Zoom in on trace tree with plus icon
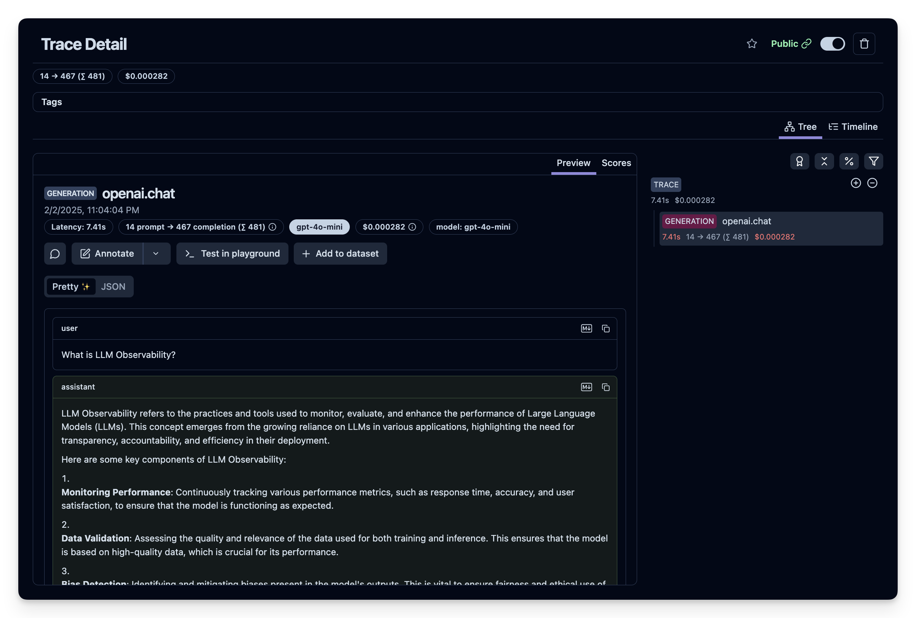The height and width of the screenshot is (618, 916). click(856, 183)
